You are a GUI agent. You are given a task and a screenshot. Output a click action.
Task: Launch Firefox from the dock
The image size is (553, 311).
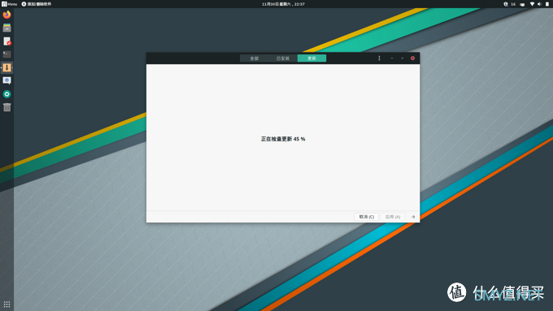(x=7, y=15)
